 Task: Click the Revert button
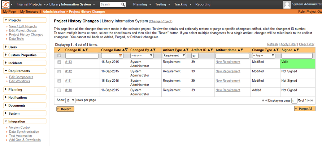pyautogui.click(x=65, y=109)
